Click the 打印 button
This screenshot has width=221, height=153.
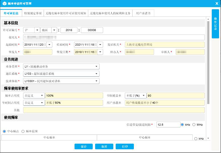coord(124,146)
